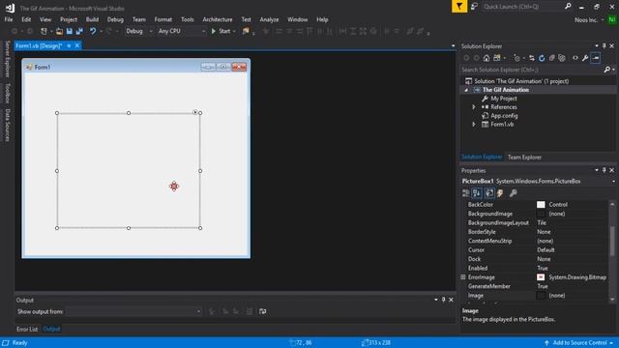Click Solution Explorer search magnifier icon
Screen dimensions: 619x348
(607, 70)
